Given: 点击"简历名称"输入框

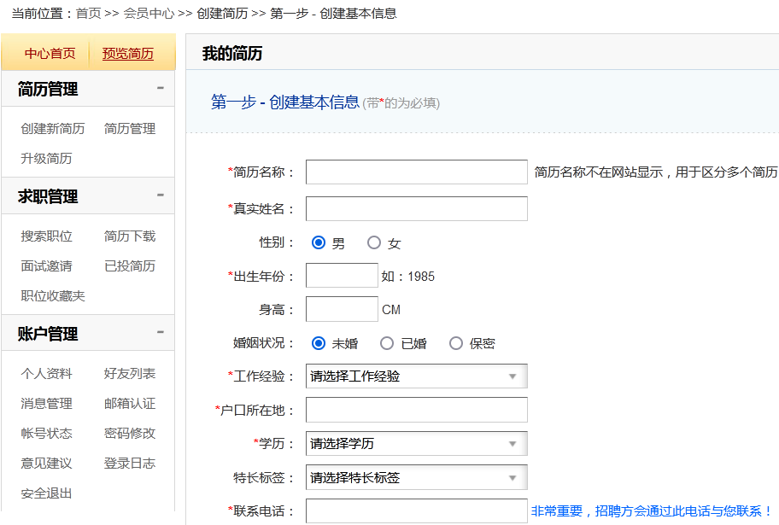Looking at the screenshot, I should pos(416,171).
